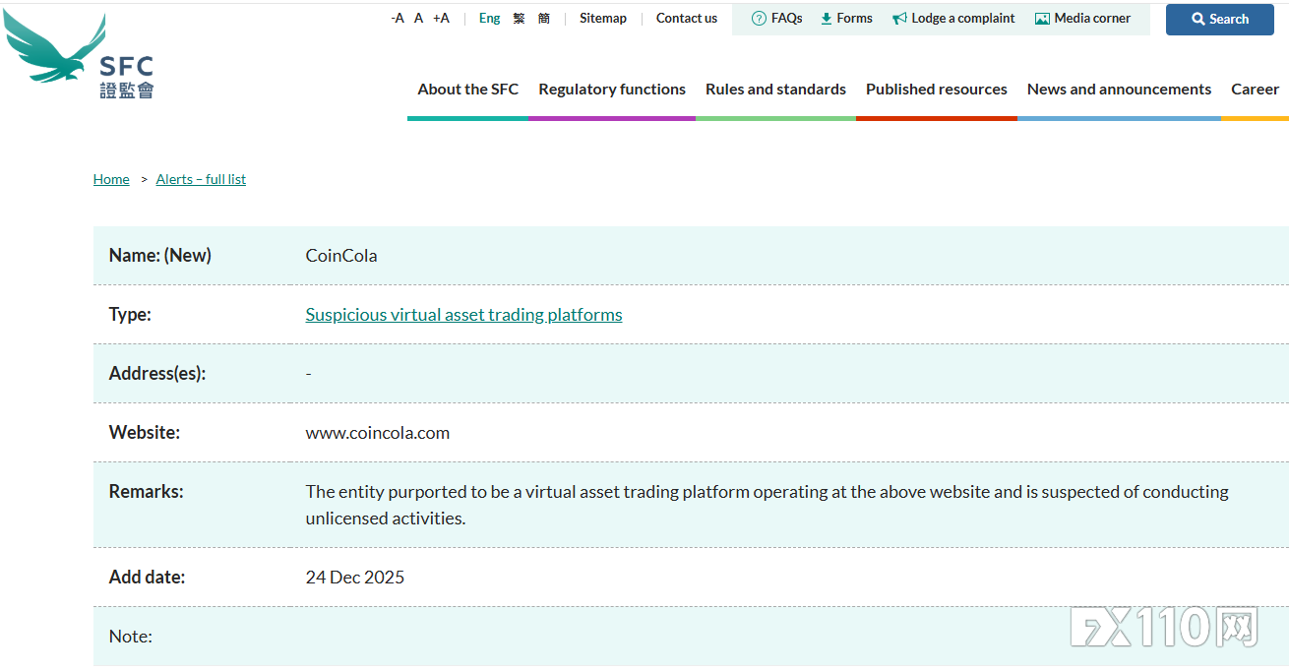1289x671 pixels.
Task: Select Eng language option
Action: [x=489, y=19]
